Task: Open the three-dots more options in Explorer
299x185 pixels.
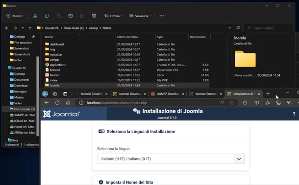Action: click(x=162, y=16)
